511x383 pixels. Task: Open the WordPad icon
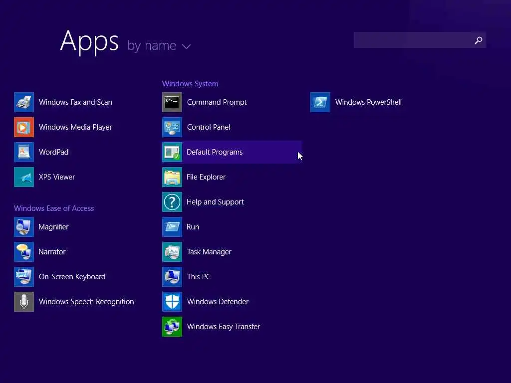[x=24, y=152]
